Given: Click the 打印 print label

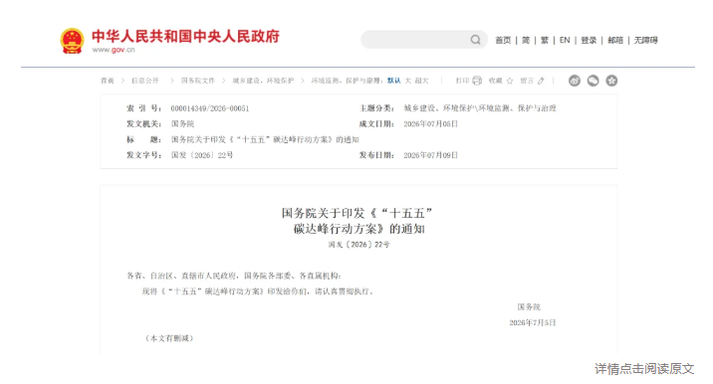Looking at the screenshot, I should tap(462, 81).
